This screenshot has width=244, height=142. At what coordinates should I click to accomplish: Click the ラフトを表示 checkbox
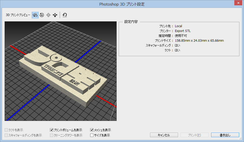[6, 130]
